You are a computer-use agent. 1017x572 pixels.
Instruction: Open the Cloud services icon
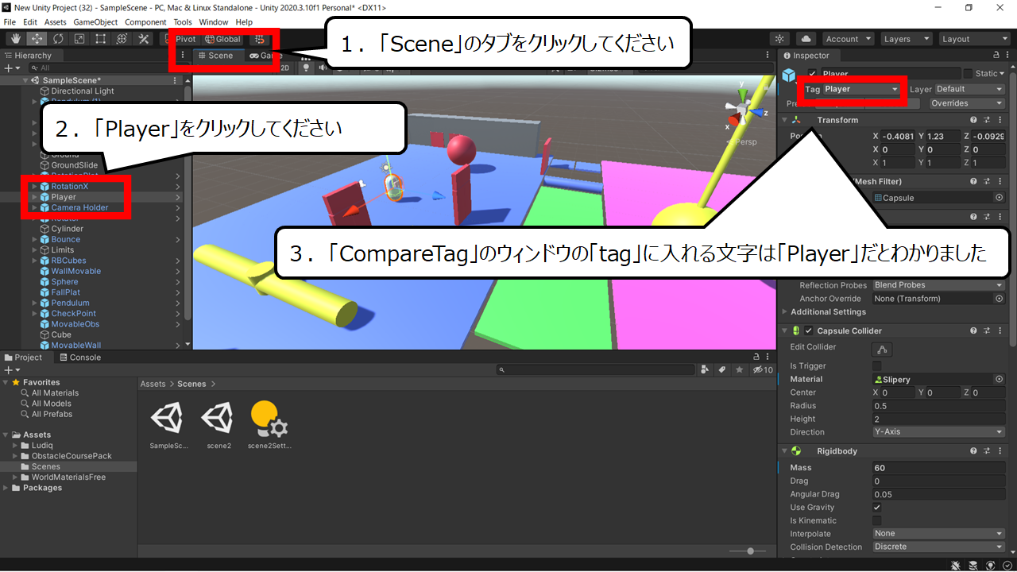point(806,39)
